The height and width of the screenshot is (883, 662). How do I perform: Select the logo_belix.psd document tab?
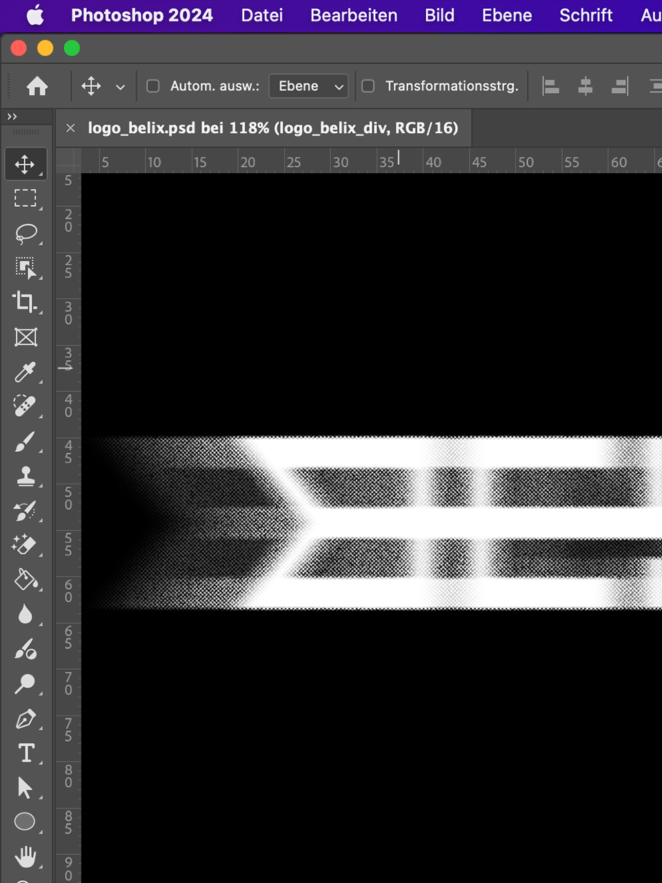coord(273,128)
